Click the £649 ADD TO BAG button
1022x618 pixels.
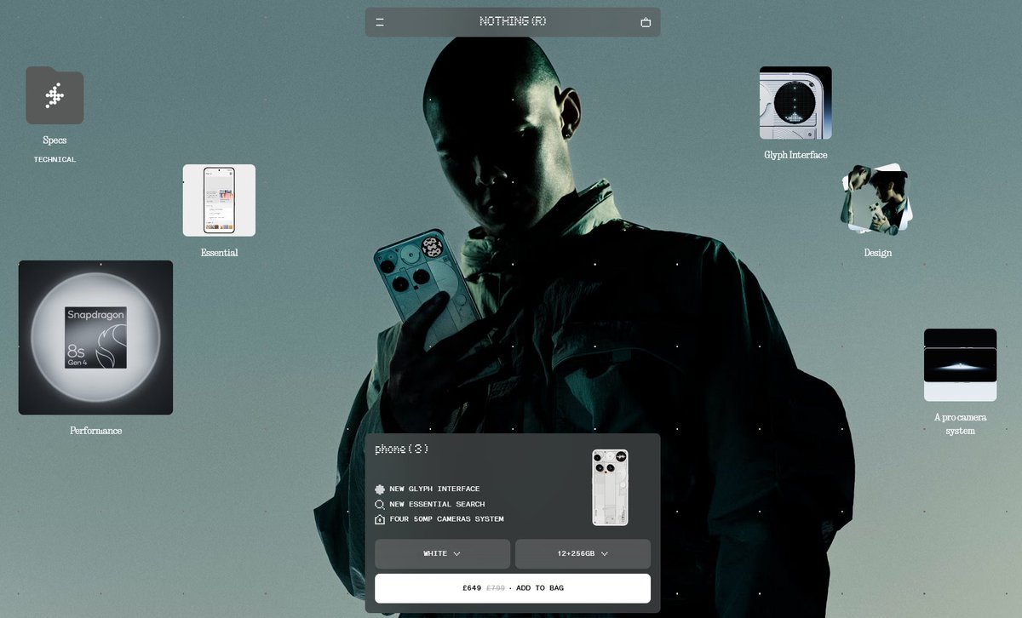point(513,588)
